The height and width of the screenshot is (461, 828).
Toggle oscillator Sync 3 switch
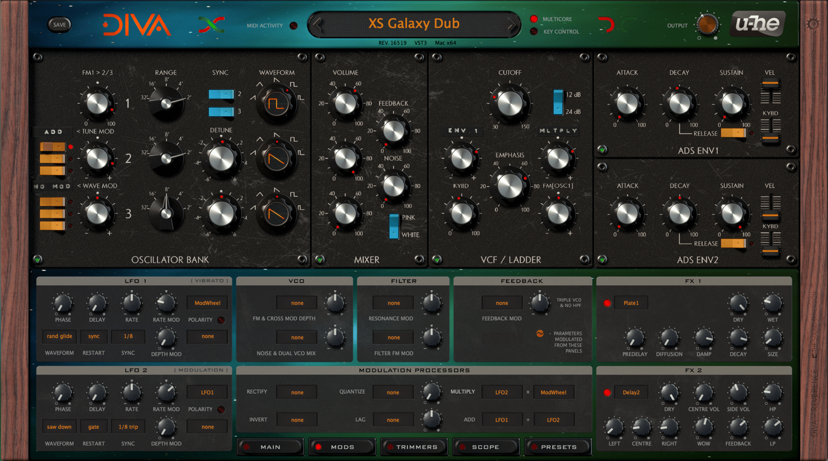[x=221, y=112]
